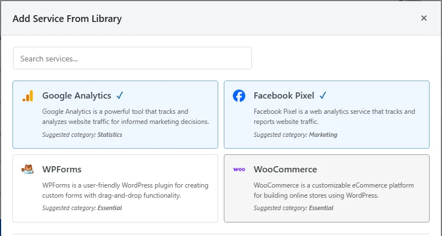
Task: Click the WPForms description text
Action: [x=125, y=190]
